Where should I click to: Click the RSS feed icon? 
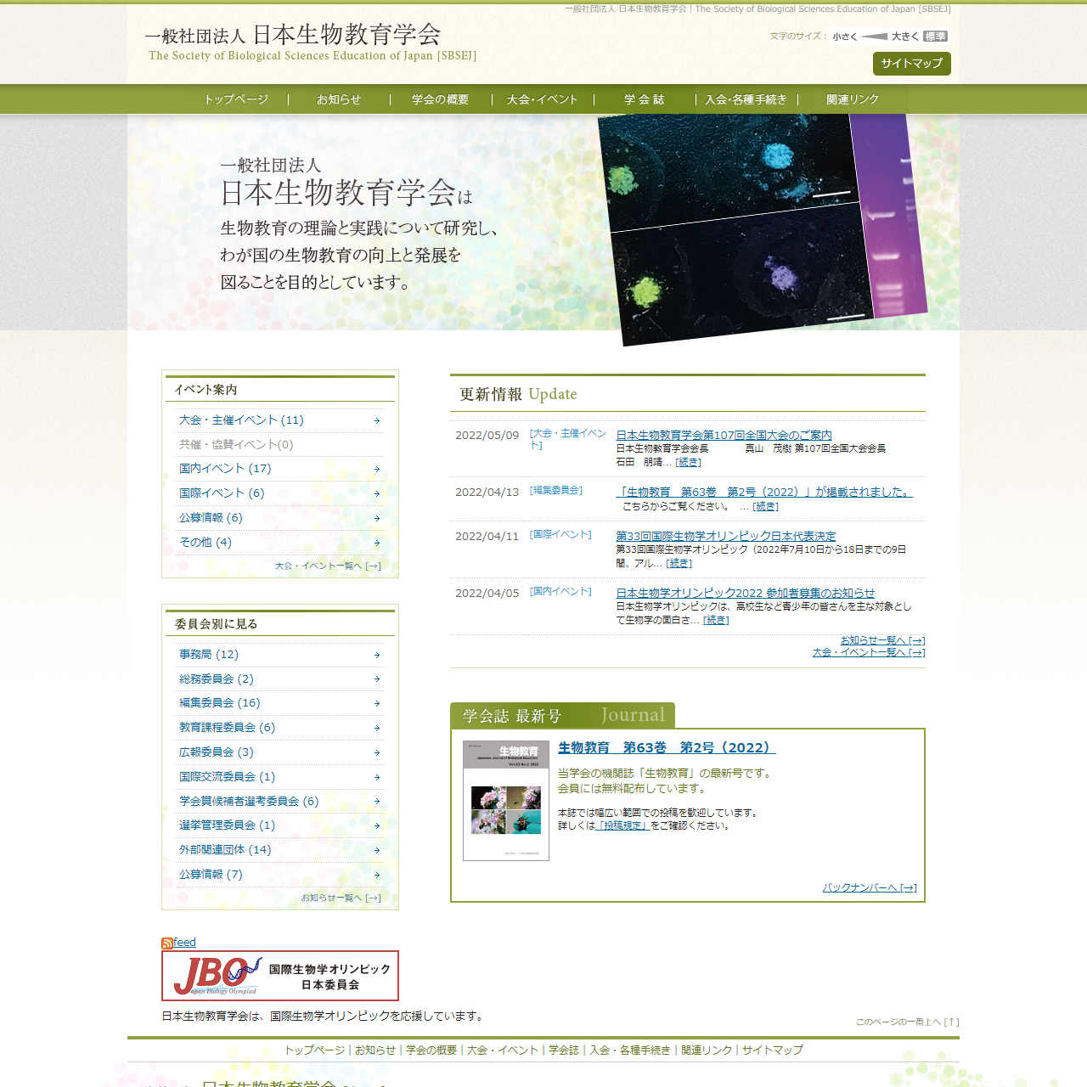tap(167, 943)
